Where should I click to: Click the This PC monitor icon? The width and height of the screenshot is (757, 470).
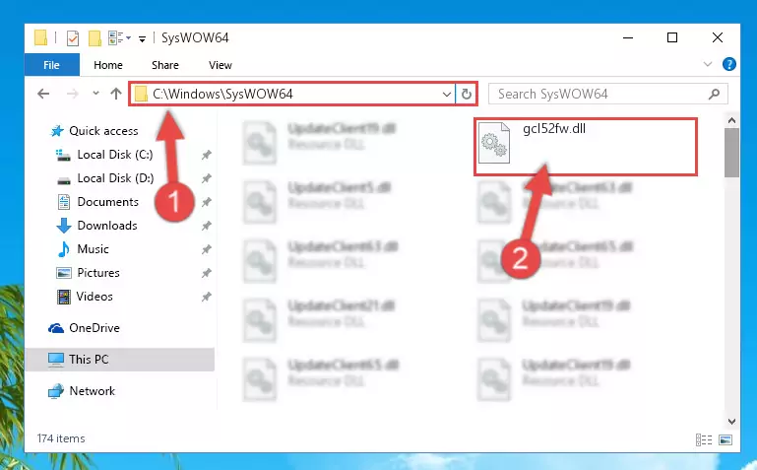click(x=56, y=360)
